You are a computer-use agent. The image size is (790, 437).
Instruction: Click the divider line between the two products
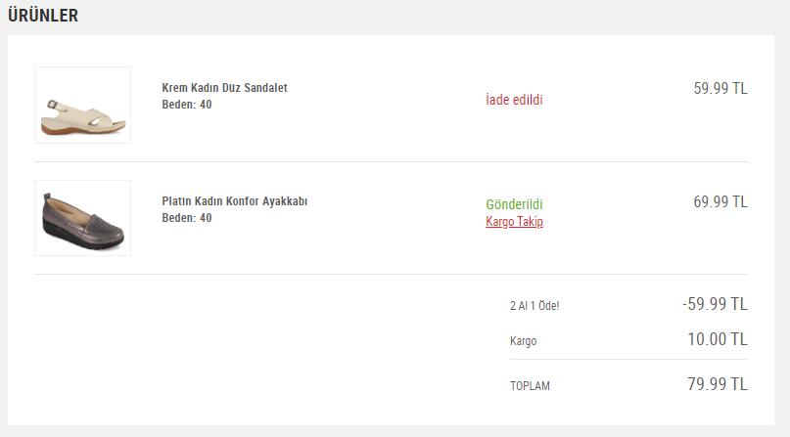391,162
